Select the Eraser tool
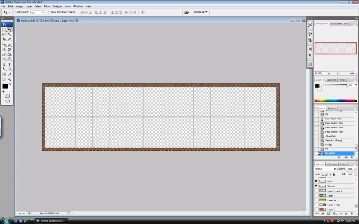The height and width of the screenshot is (224, 359). [x=4, y=54]
